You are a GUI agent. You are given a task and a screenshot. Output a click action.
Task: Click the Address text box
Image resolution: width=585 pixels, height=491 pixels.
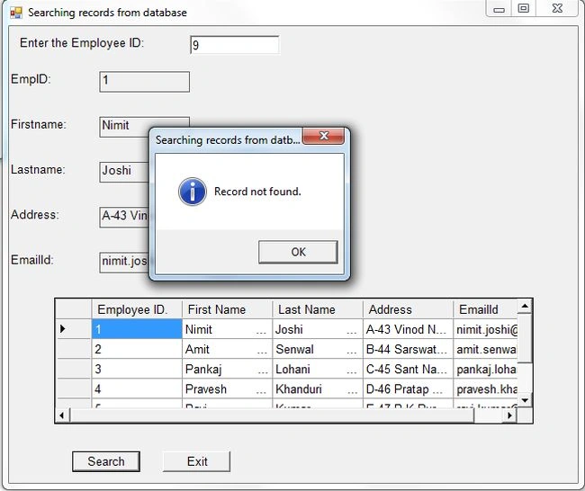(x=124, y=217)
